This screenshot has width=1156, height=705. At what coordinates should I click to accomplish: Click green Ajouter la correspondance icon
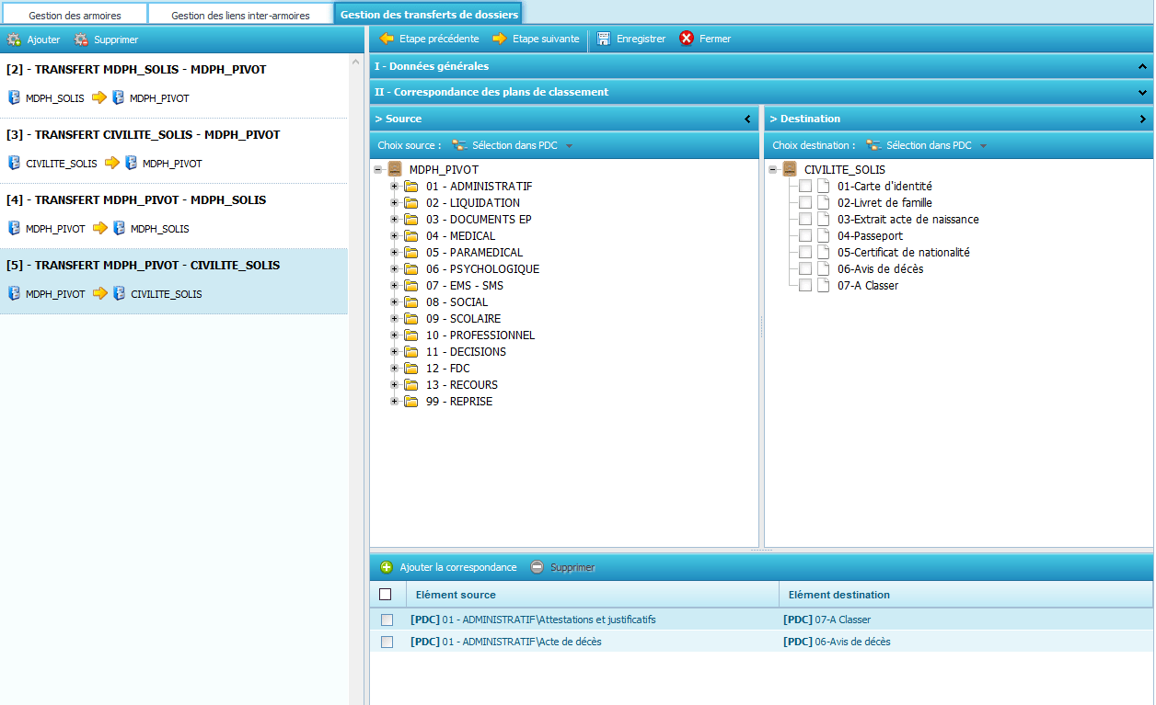(x=387, y=567)
